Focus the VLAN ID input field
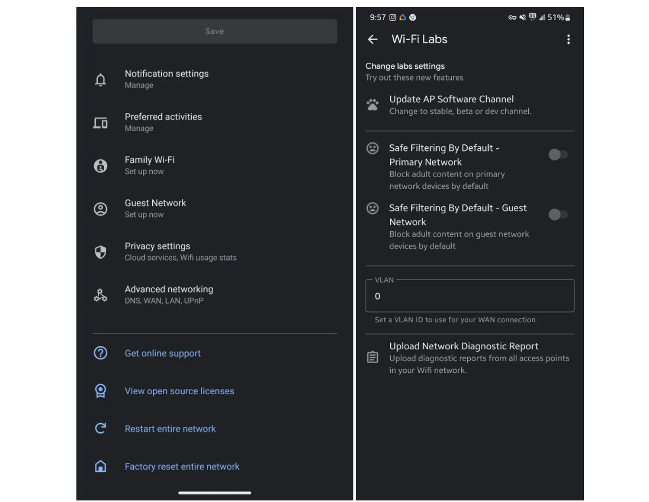649x502 pixels. click(x=469, y=296)
